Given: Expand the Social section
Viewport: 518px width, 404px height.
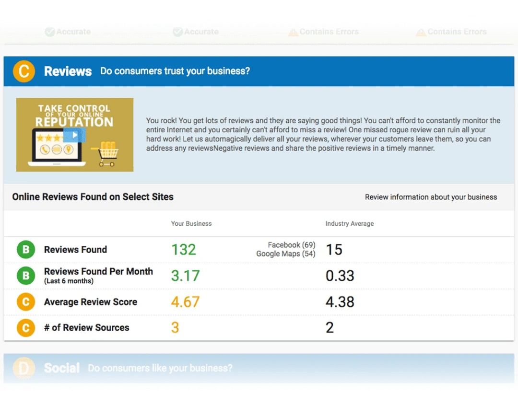Looking at the screenshot, I should (61, 368).
